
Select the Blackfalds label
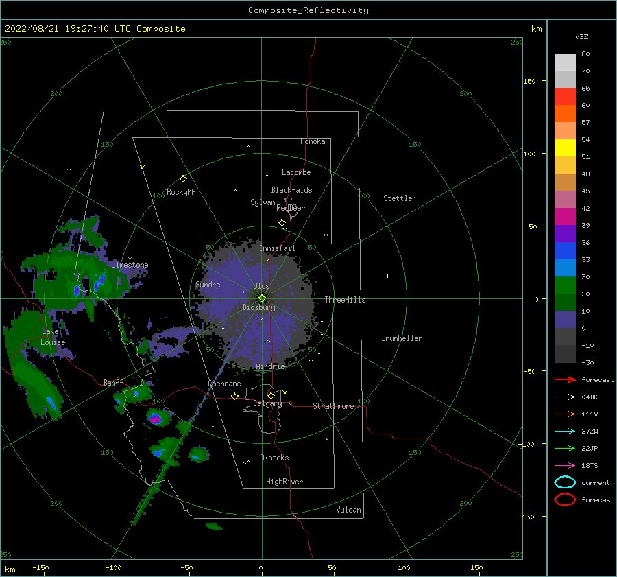tap(291, 190)
